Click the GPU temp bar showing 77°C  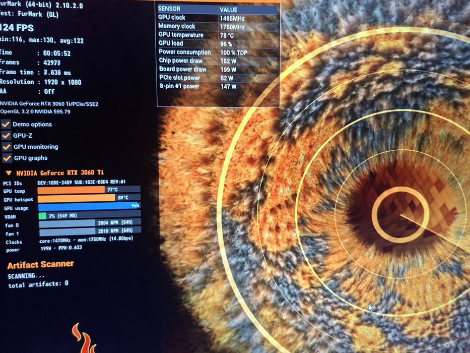coord(89,190)
